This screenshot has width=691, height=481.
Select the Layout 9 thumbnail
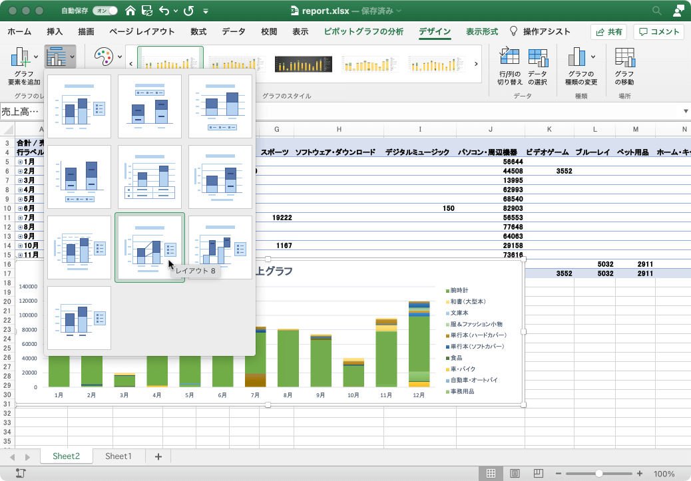coord(220,247)
